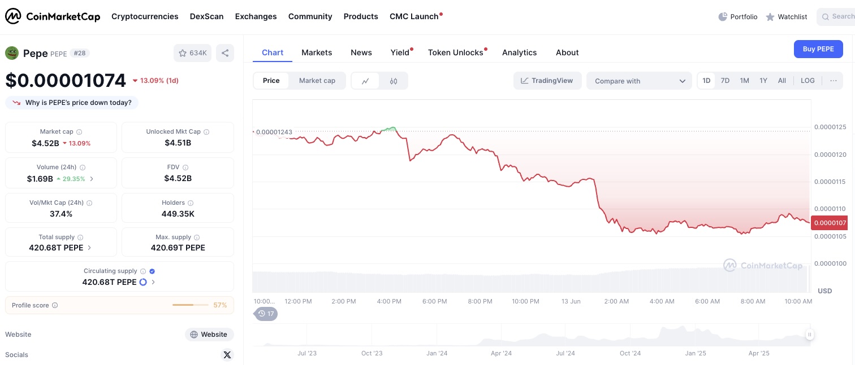Set chart range to 1D
This screenshot has height=365, width=855.
coord(707,81)
